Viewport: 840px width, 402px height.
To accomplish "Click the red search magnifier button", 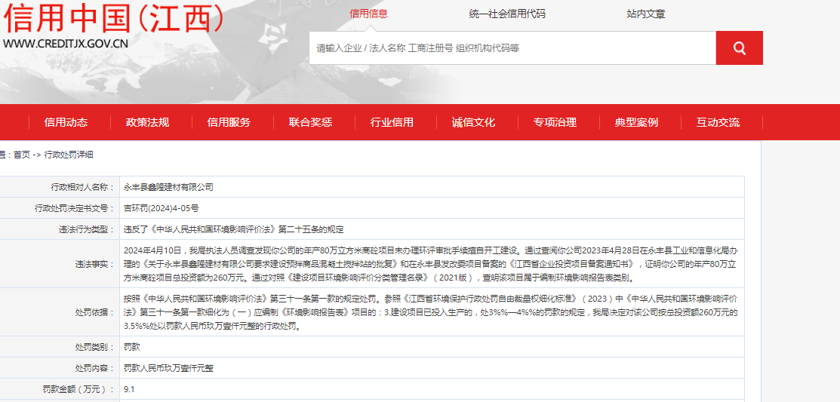I will point(740,48).
